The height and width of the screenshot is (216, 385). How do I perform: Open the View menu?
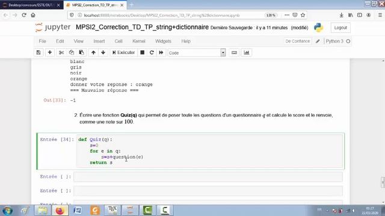coord(79,41)
